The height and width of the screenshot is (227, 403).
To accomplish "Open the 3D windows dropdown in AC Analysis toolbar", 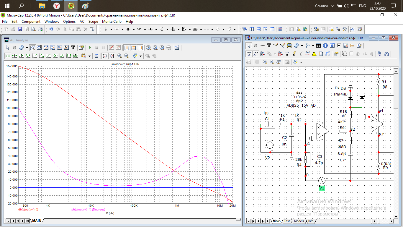I will [27, 48].
